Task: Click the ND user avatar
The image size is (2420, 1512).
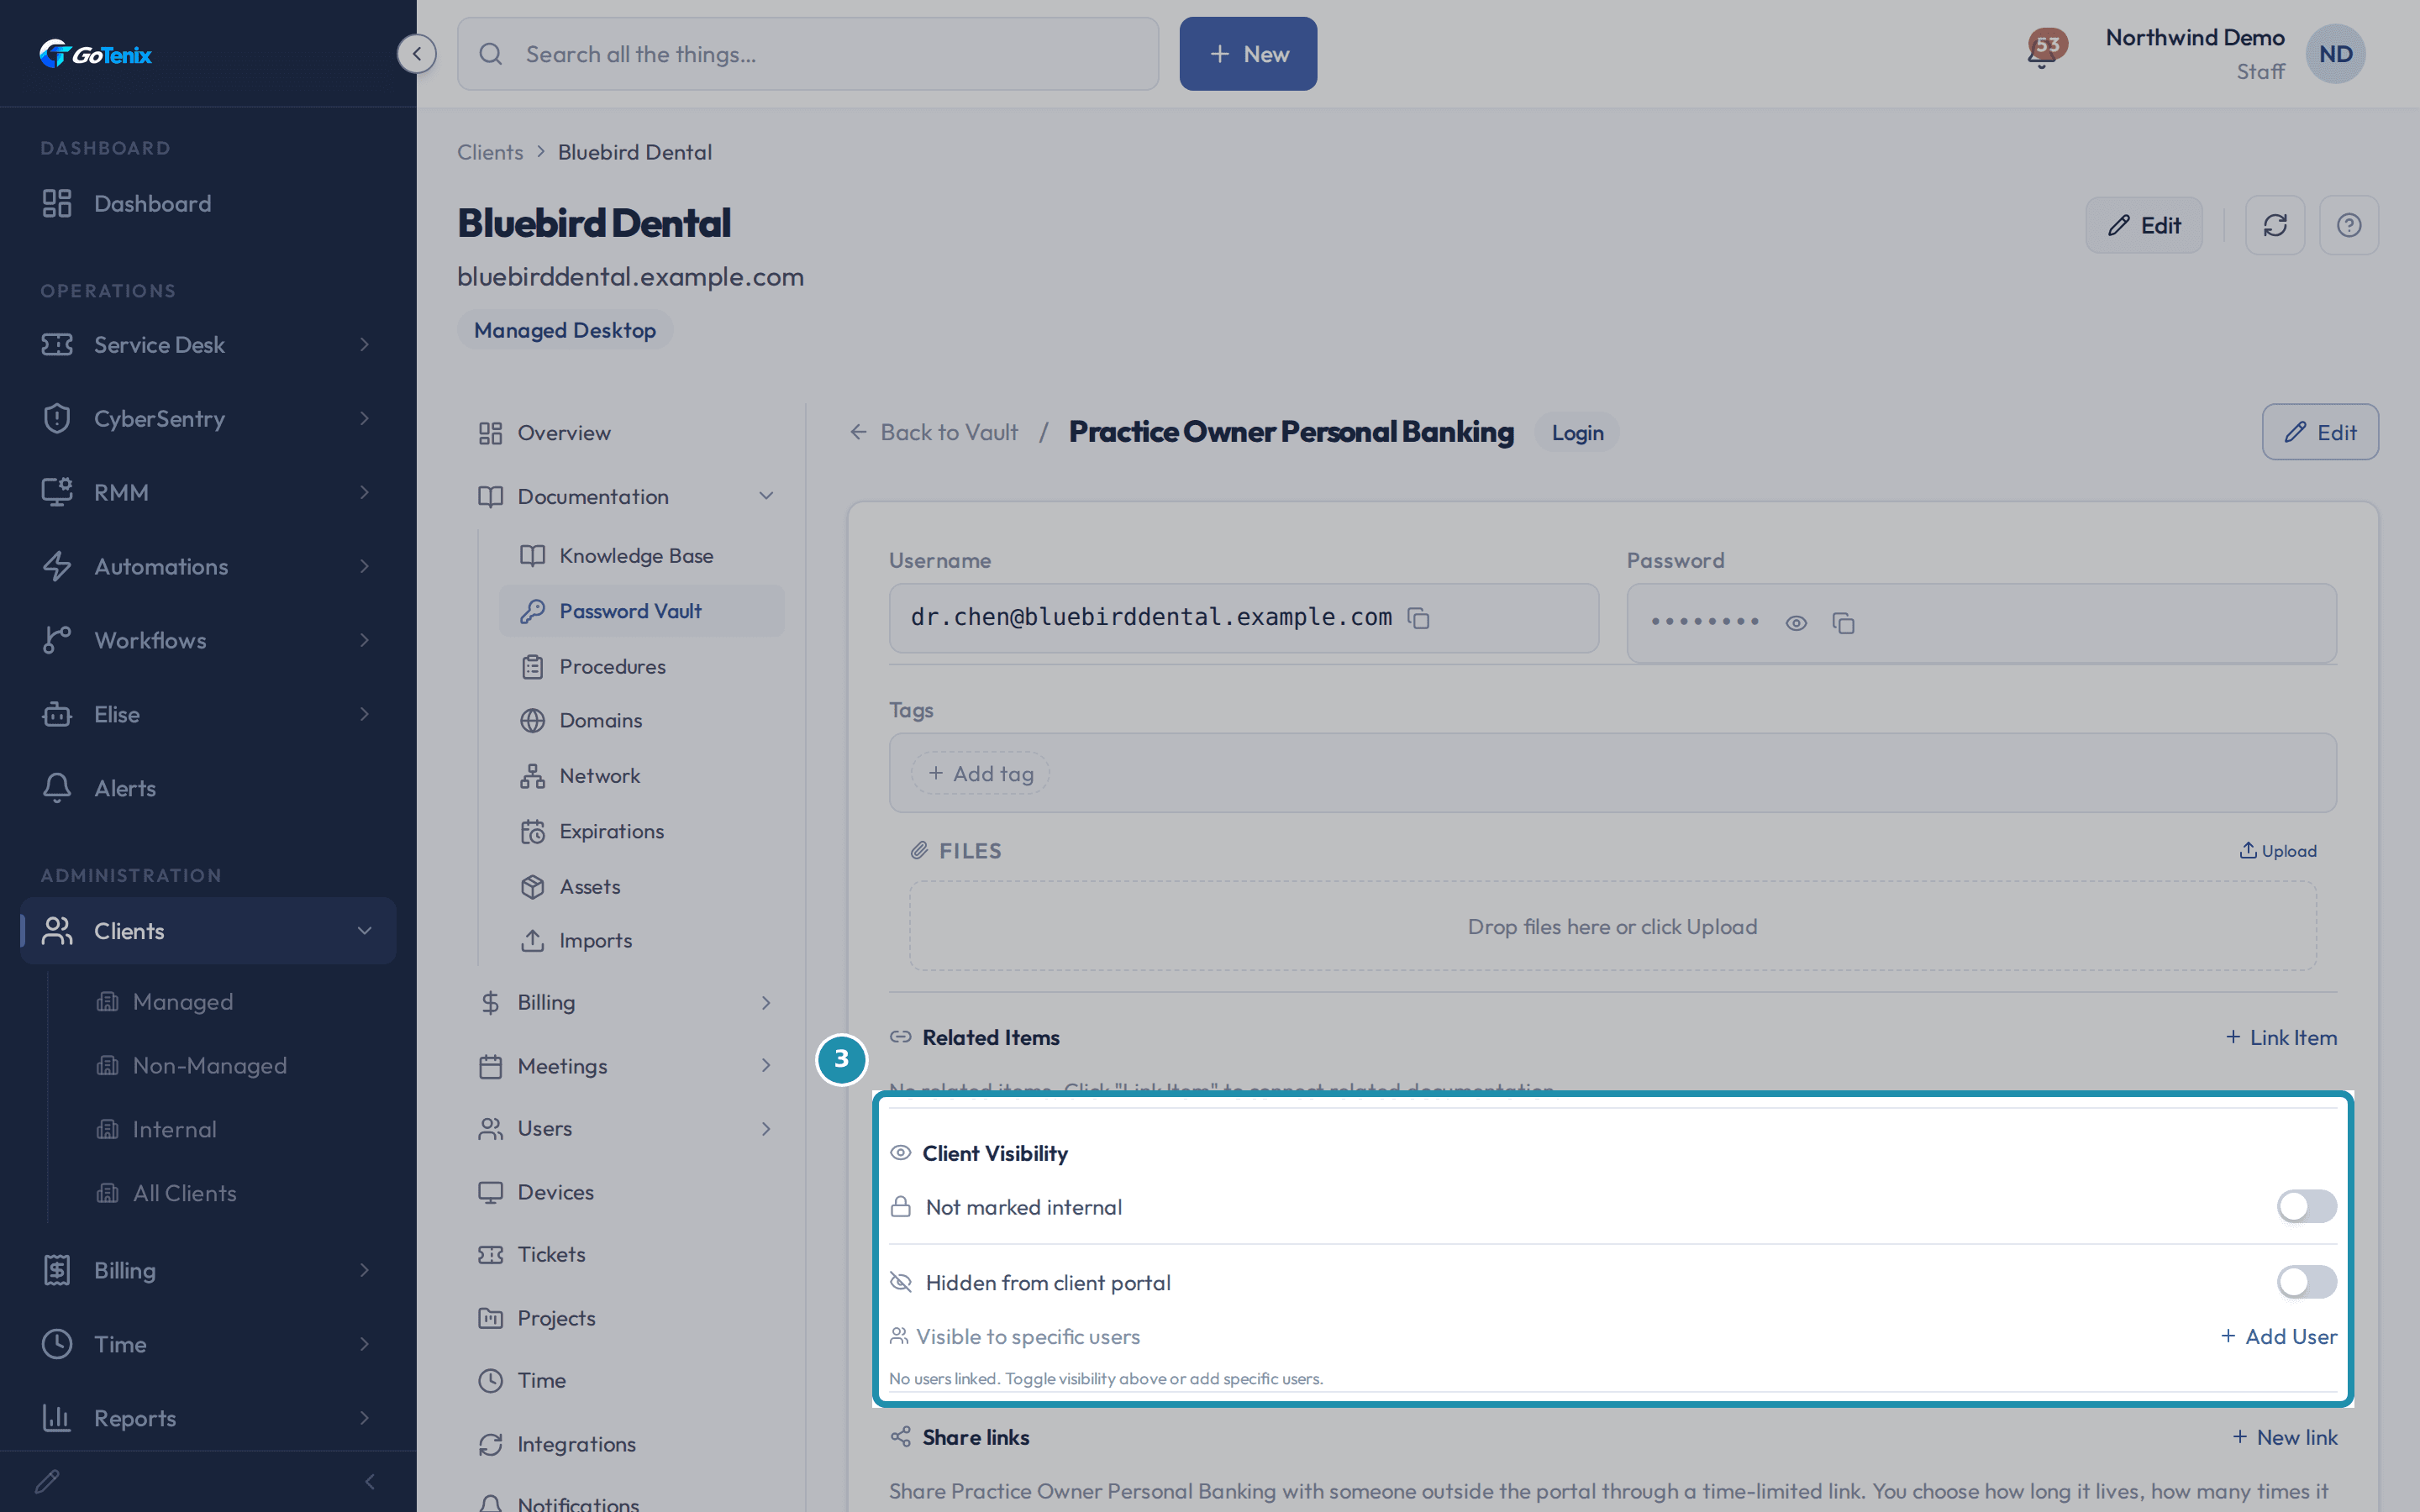Action: pos(2335,54)
